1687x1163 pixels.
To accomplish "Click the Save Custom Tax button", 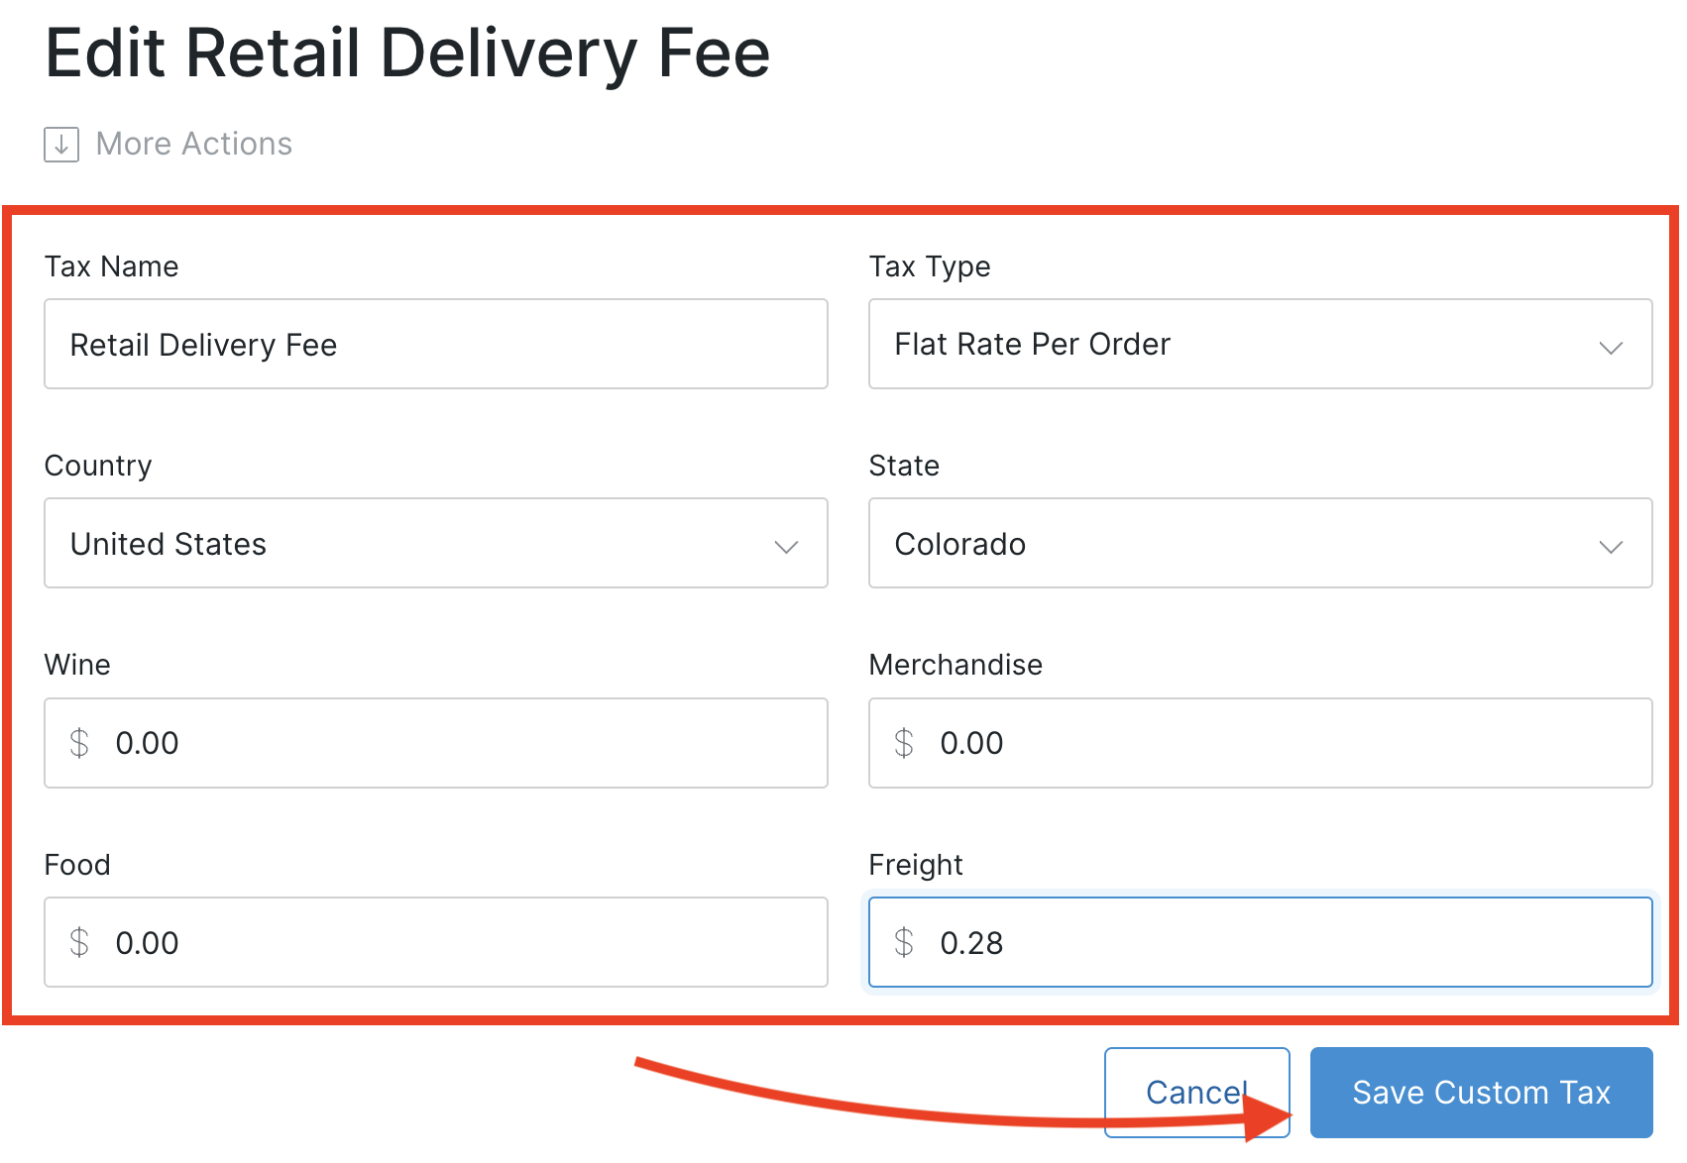I will [1481, 1093].
